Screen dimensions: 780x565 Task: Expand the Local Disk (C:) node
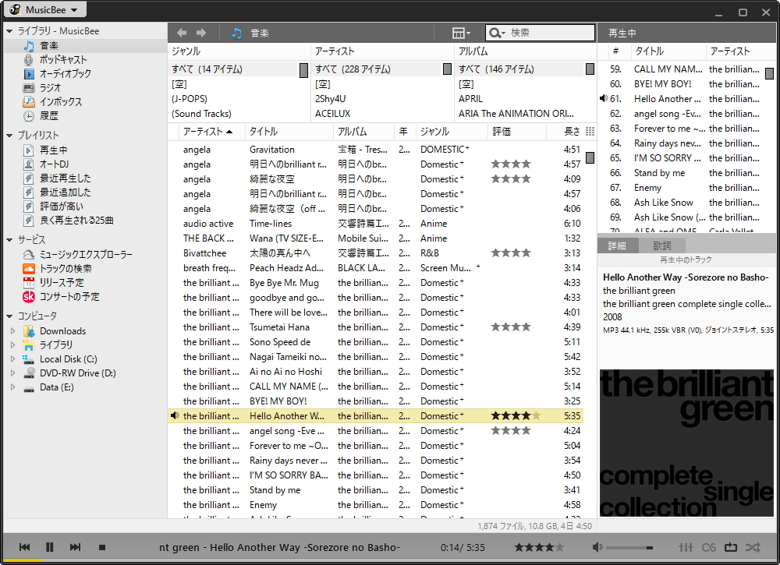[x=13, y=358]
